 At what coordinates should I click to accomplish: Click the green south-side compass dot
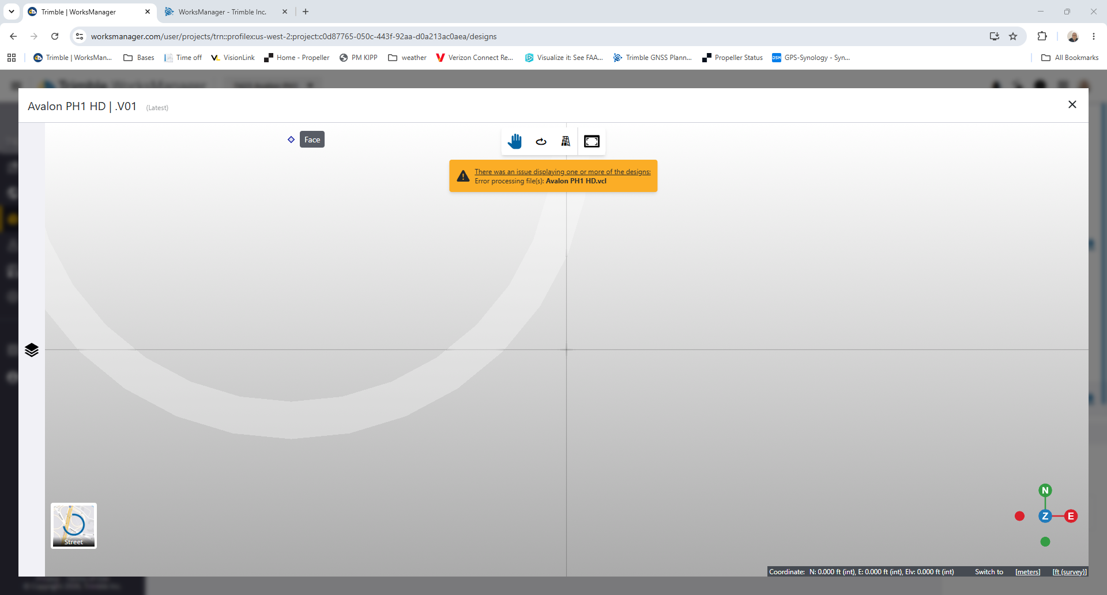[1045, 542]
